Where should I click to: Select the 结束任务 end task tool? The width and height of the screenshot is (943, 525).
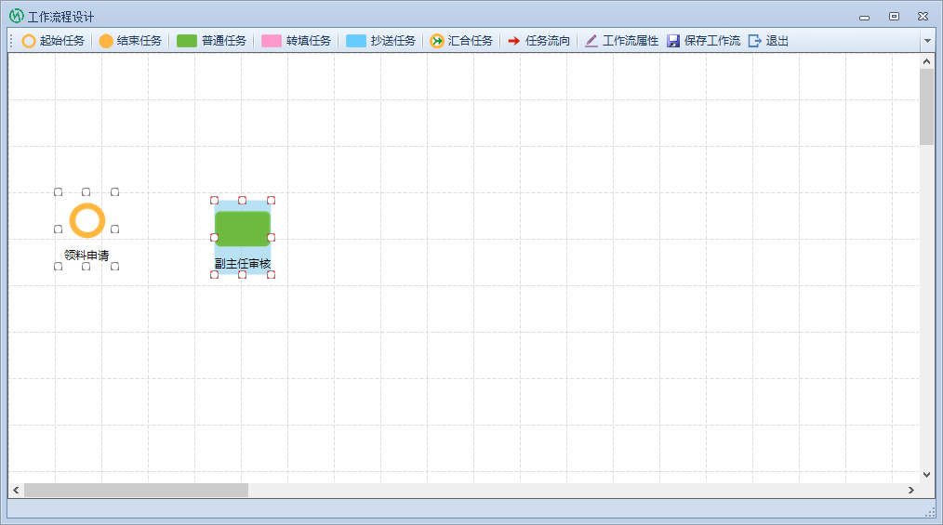pos(130,41)
